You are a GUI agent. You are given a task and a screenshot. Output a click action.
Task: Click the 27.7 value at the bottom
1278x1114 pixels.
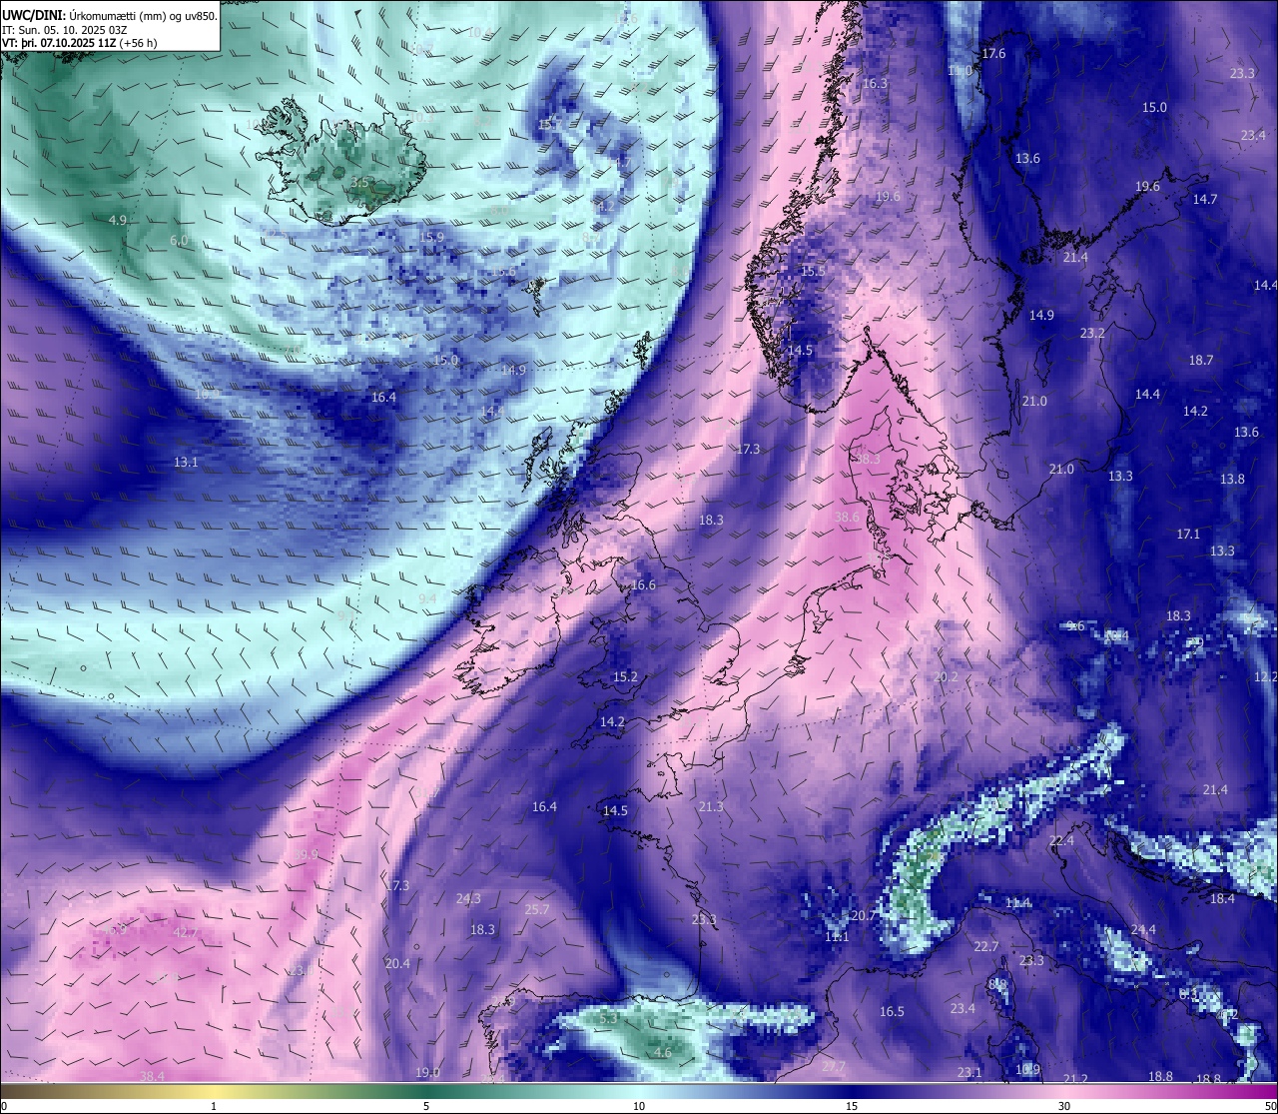click(x=834, y=1067)
